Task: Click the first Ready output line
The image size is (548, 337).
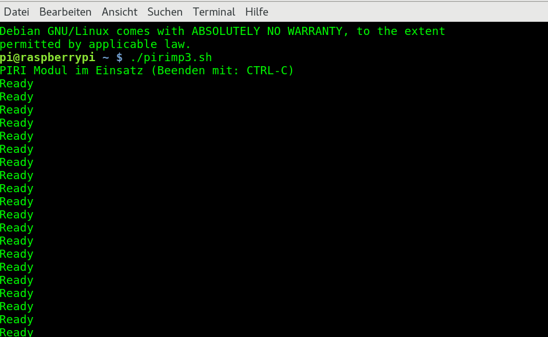Action: (17, 84)
